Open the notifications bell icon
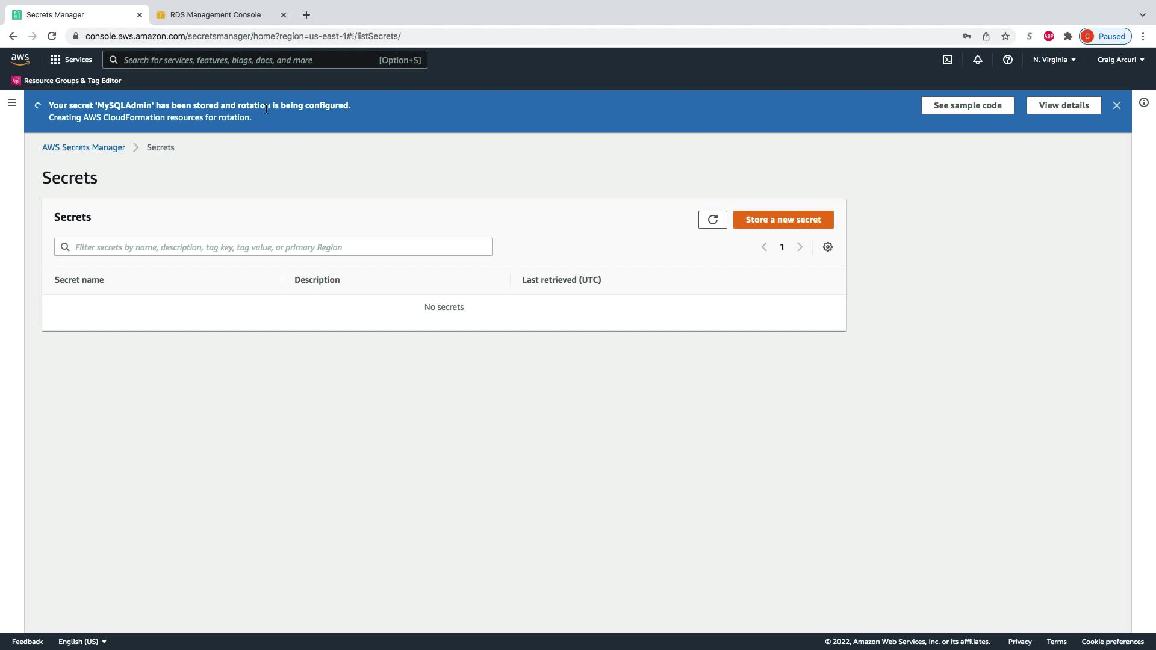Screen dimensions: 1156x650 977,60
